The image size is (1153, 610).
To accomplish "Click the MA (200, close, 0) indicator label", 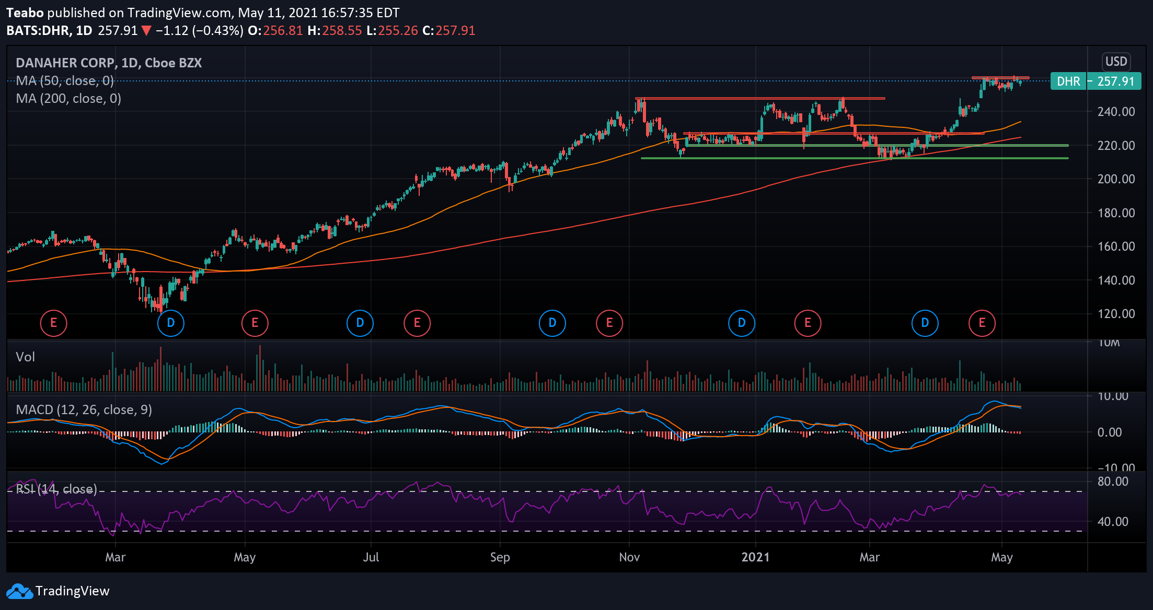I will coord(68,98).
